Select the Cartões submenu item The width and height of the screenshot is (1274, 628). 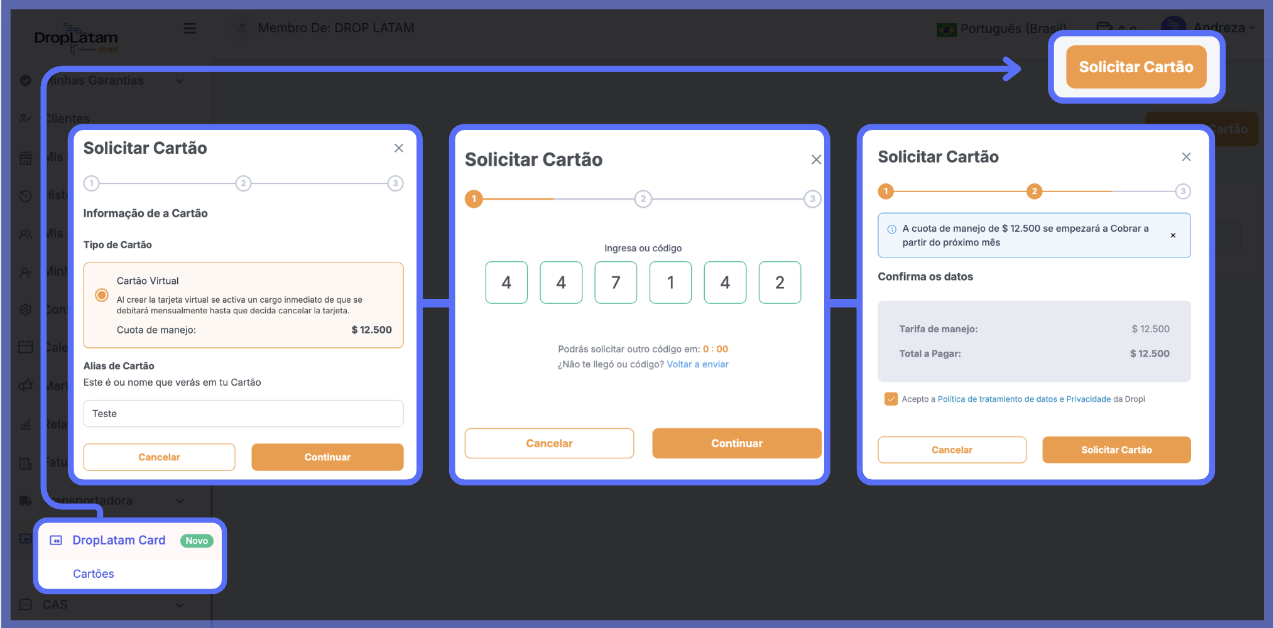click(94, 574)
